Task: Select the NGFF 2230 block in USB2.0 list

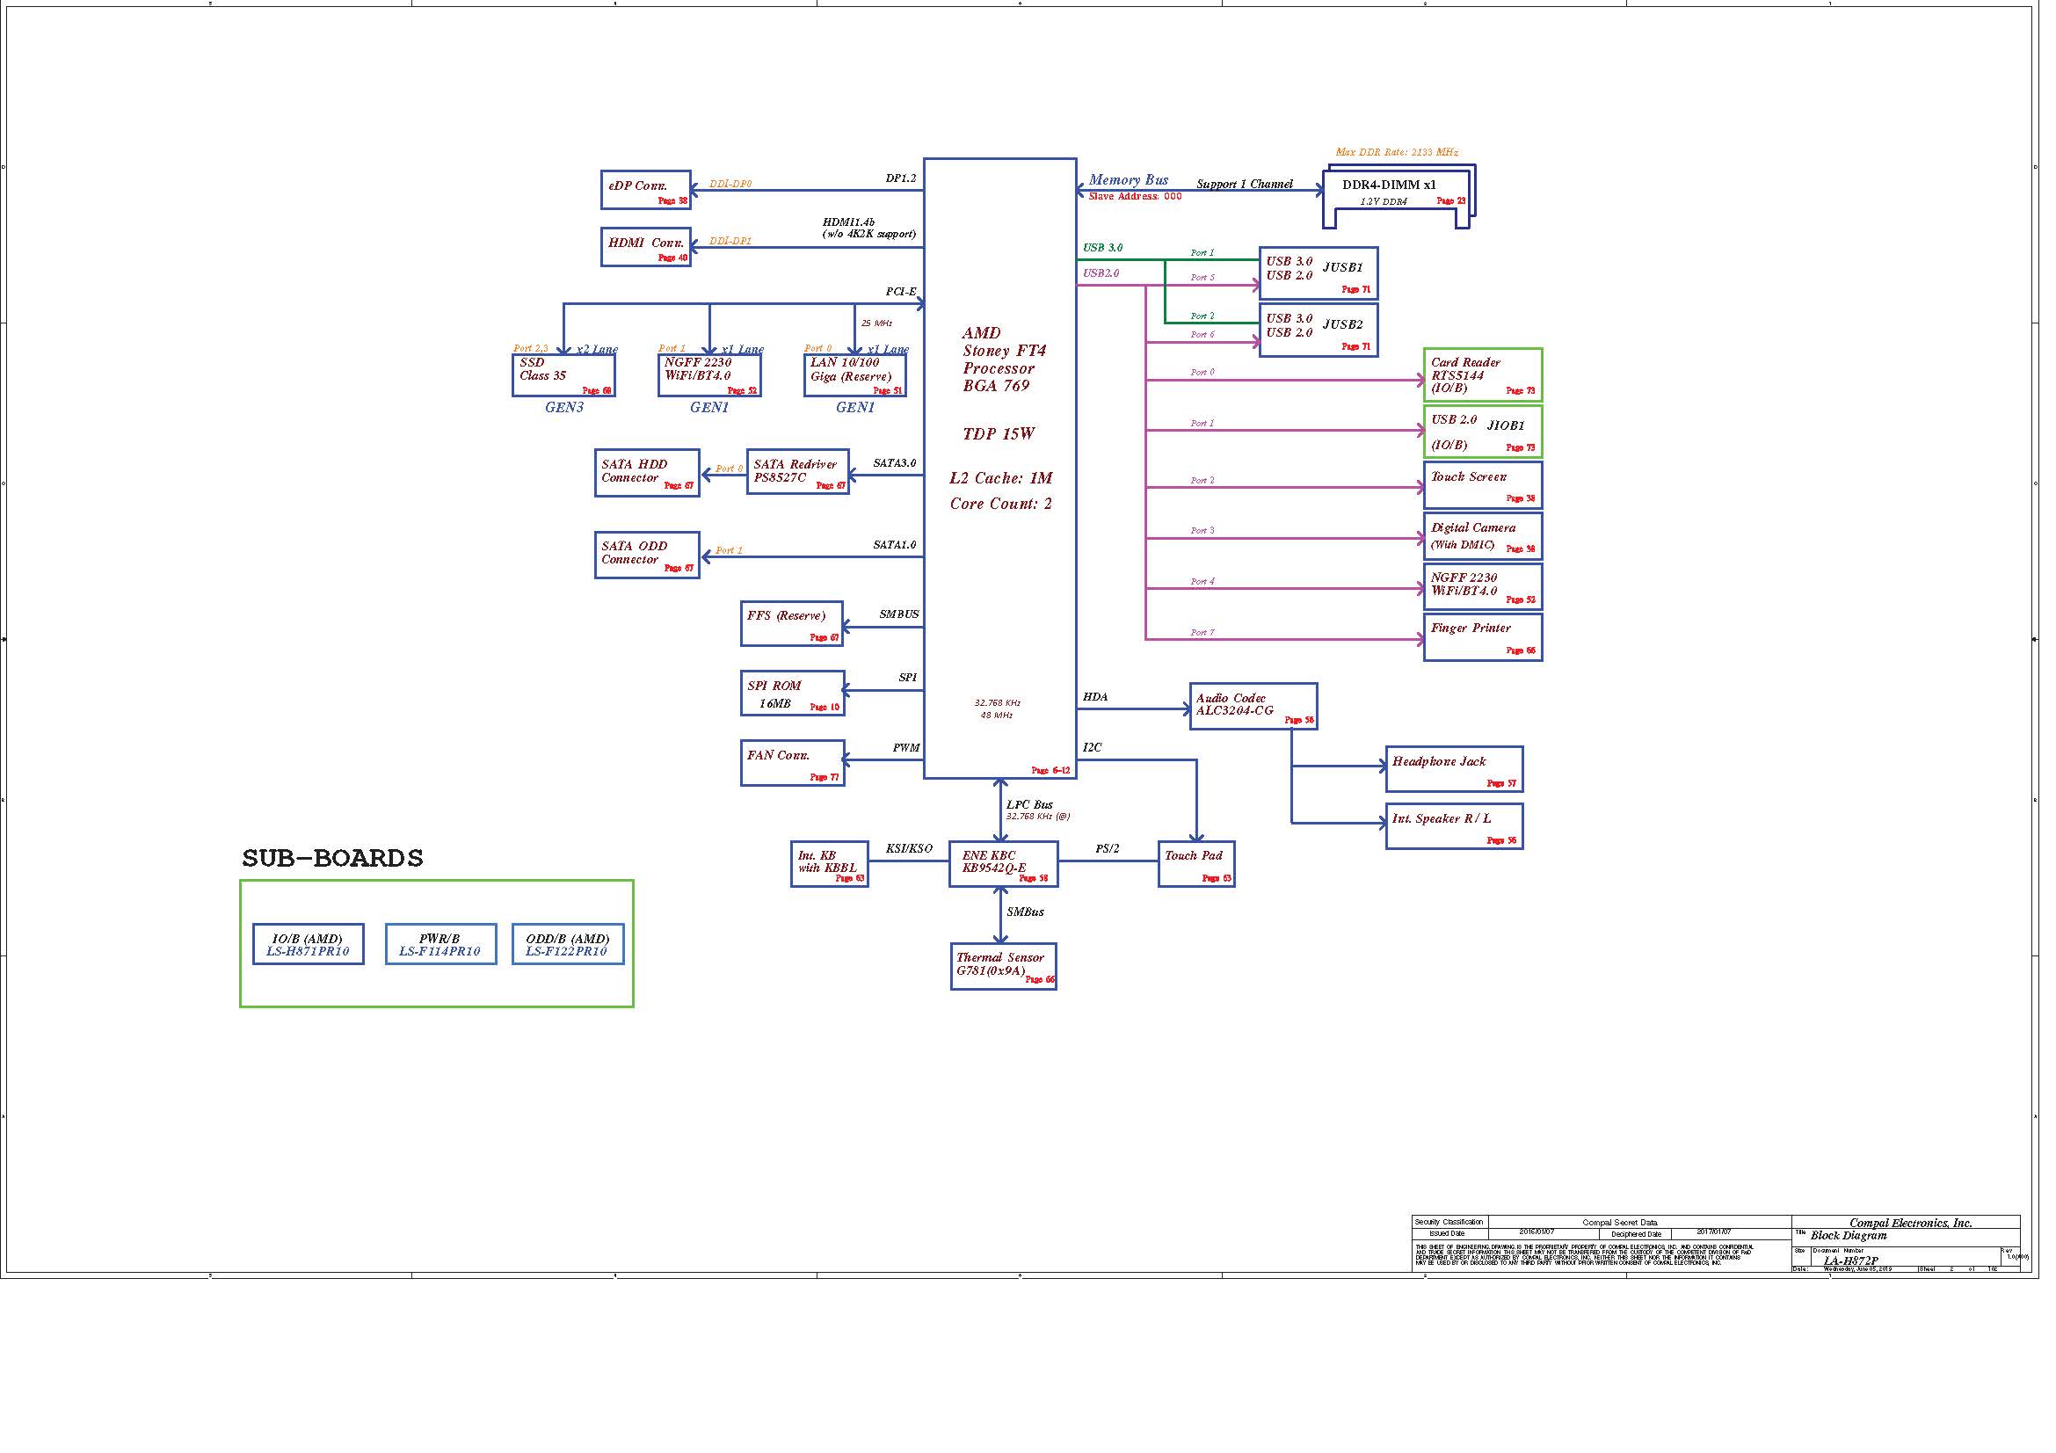Action: click(x=1483, y=586)
